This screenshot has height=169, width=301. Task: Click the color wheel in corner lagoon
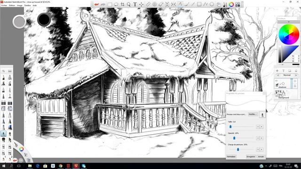tap(21, 149)
